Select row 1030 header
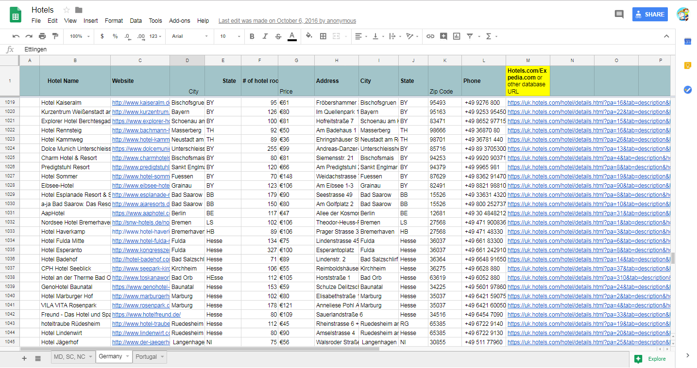Image resolution: width=697 pixels, height=368 pixels. [x=10, y=204]
